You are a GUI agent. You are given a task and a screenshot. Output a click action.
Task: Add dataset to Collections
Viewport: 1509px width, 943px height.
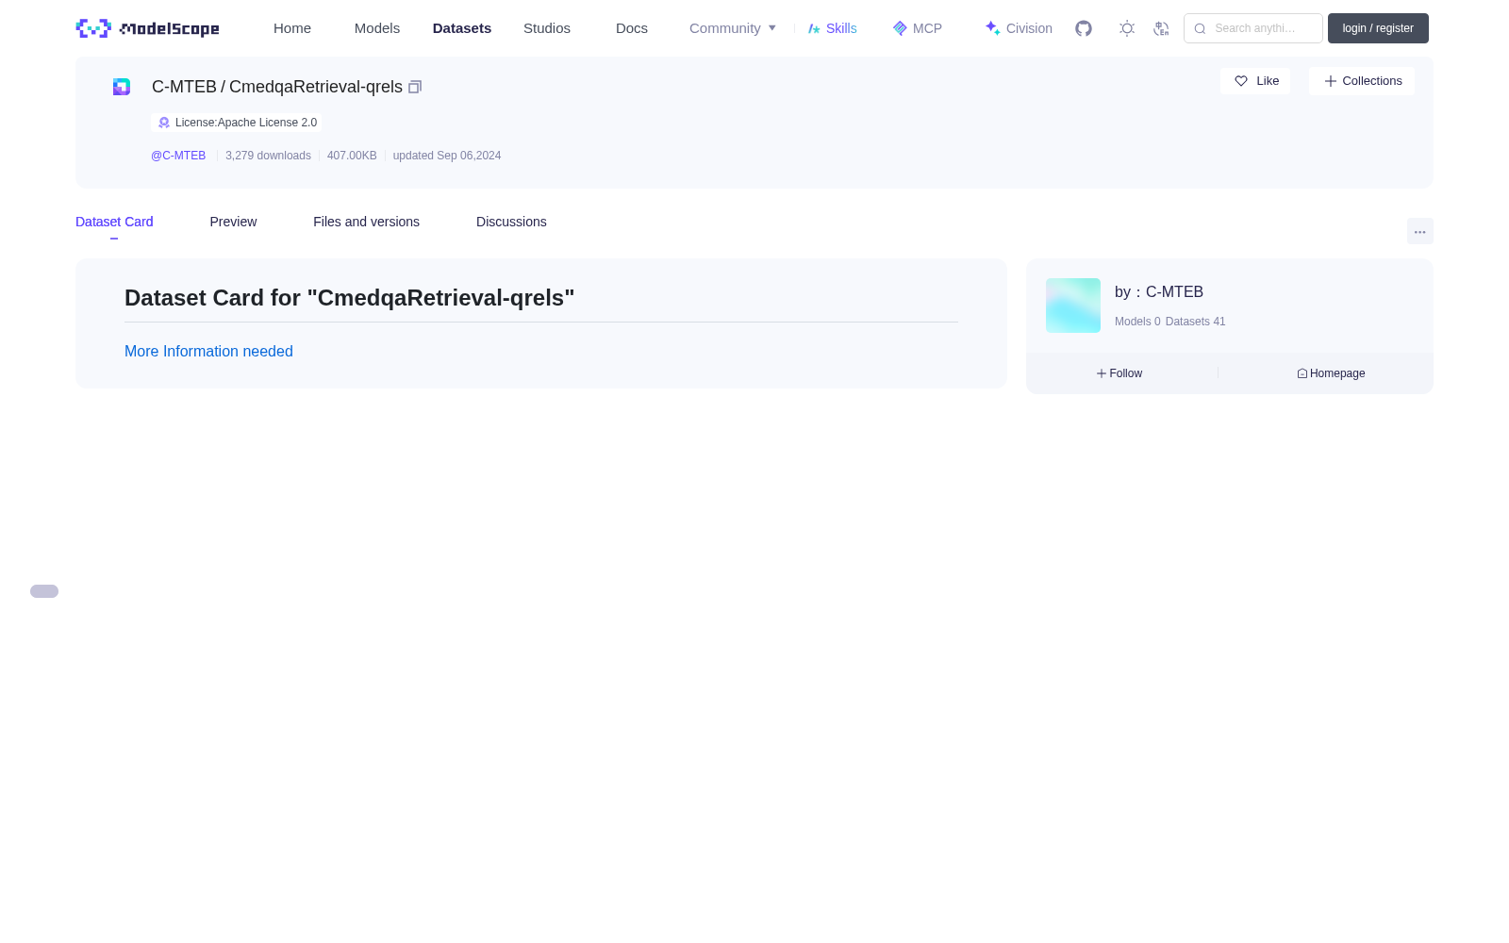(1362, 81)
